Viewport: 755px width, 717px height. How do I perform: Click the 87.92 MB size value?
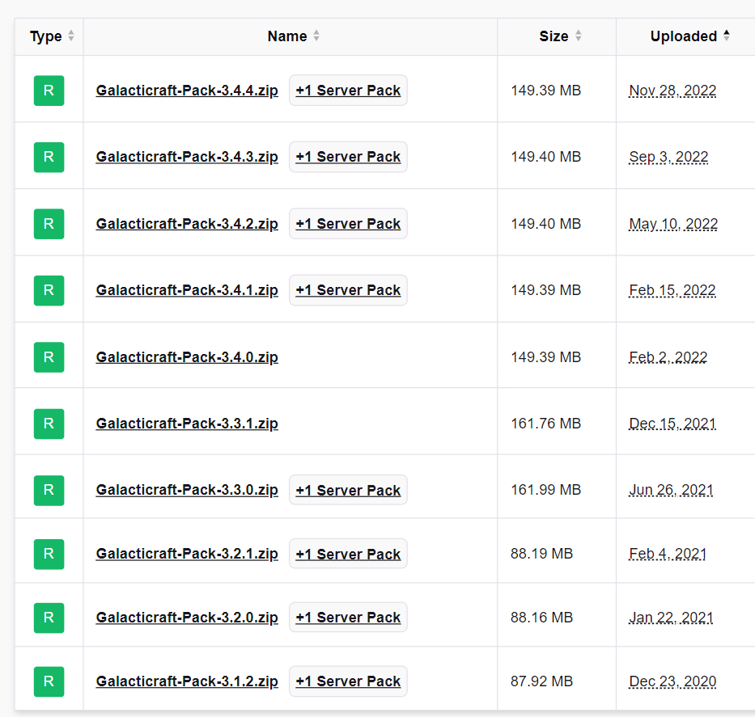tap(541, 681)
